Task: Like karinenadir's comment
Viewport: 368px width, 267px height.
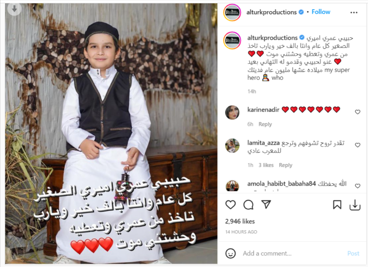Action: pos(357,112)
